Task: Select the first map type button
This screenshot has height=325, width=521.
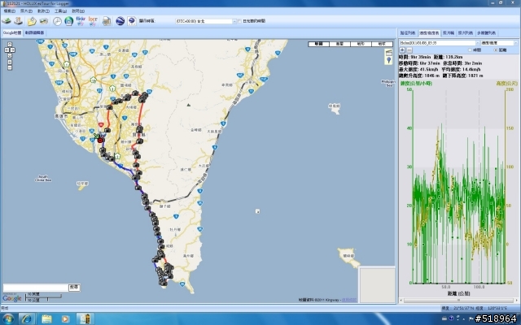Action: [x=318, y=44]
